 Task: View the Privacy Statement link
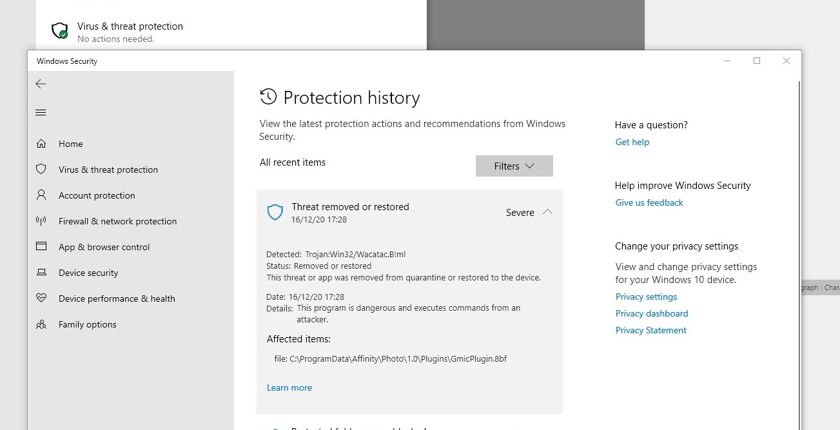650,330
